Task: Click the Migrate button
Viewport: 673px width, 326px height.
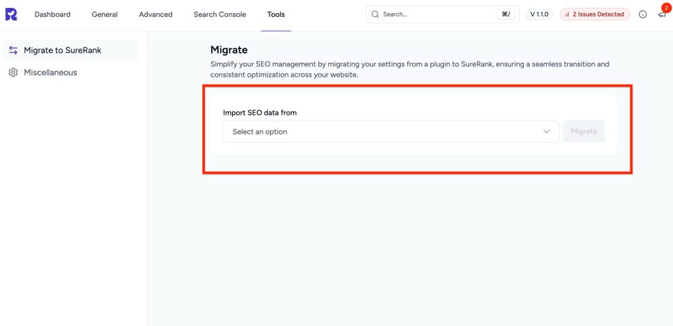Action: click(584, 131)
